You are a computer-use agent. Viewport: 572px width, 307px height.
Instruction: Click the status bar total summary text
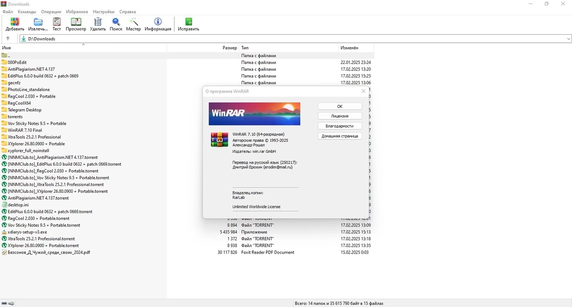click(x=339, y=303)
